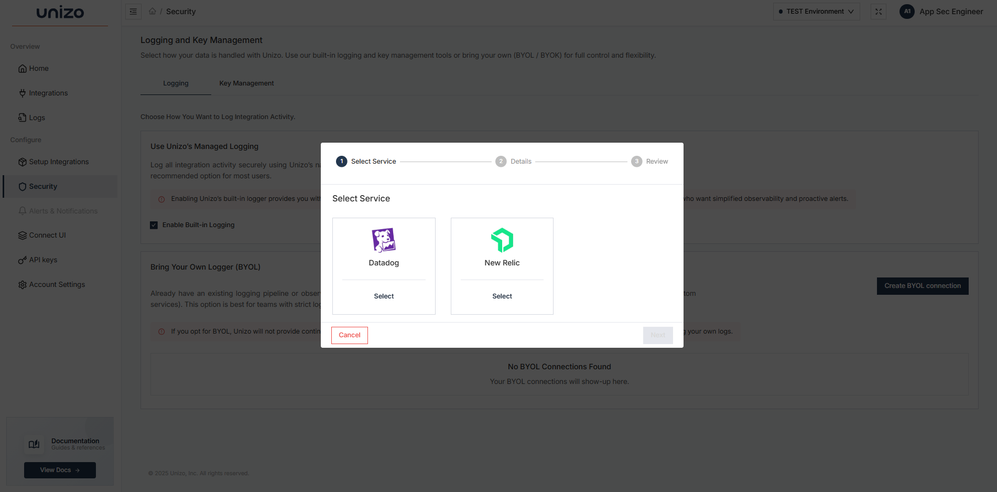Viewport: 997px width, 492px height.
Task: Click the fullscreen toggle in the header
Action: point(878,11)
